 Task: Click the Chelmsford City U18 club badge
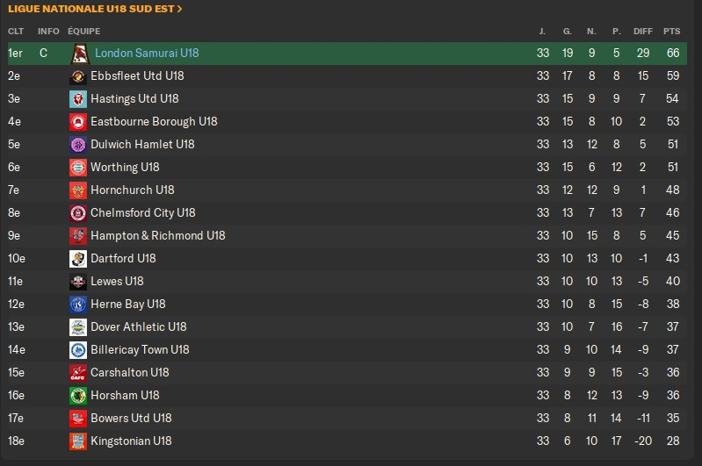coord(77,213)
